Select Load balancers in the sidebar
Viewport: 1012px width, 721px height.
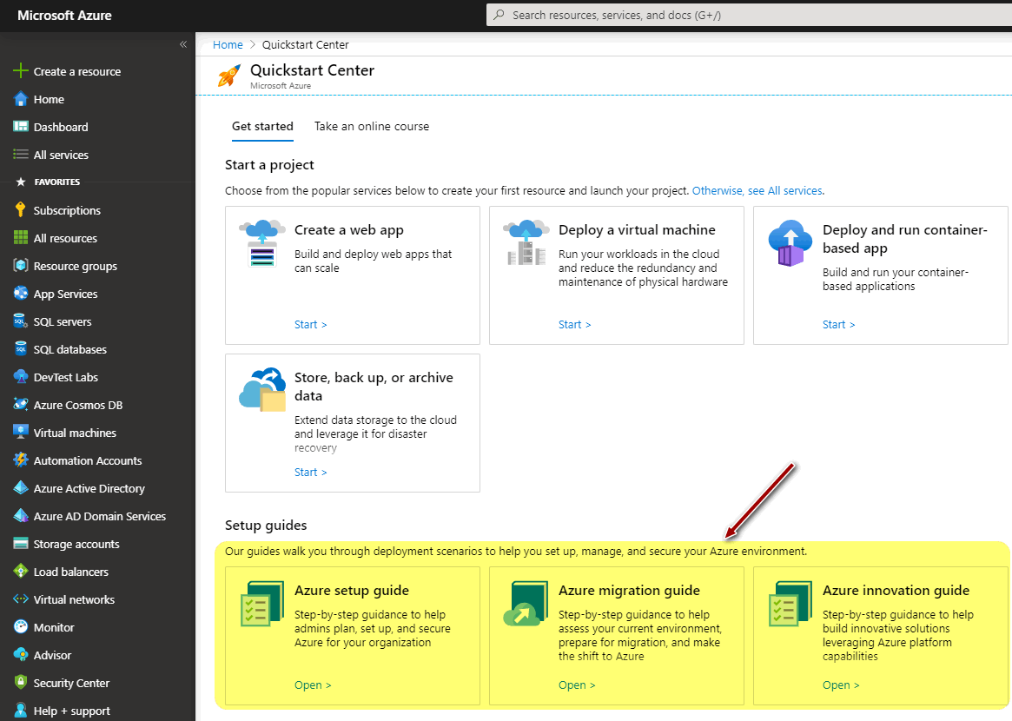(75, 571)
